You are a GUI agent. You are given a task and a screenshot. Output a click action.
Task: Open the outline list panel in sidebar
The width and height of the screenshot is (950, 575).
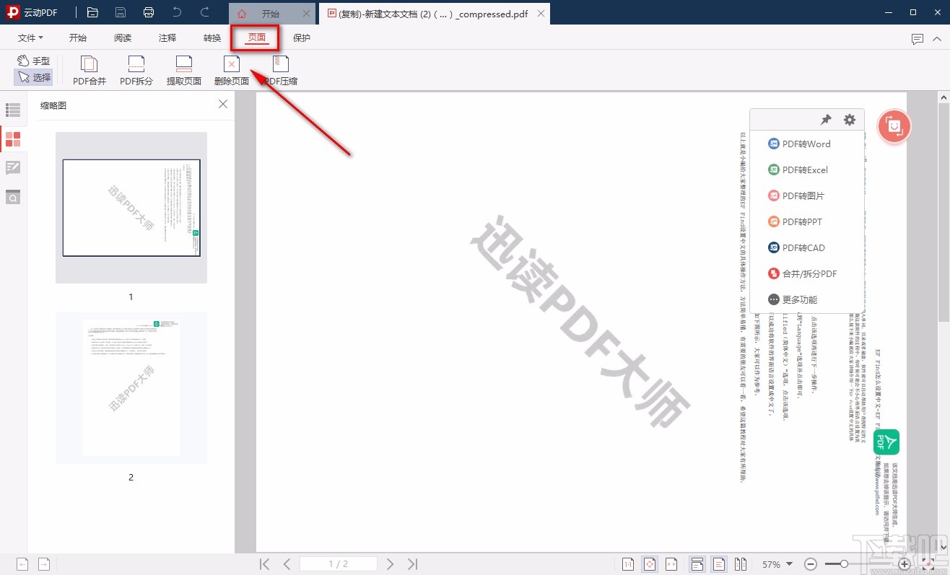click(13, 110)
